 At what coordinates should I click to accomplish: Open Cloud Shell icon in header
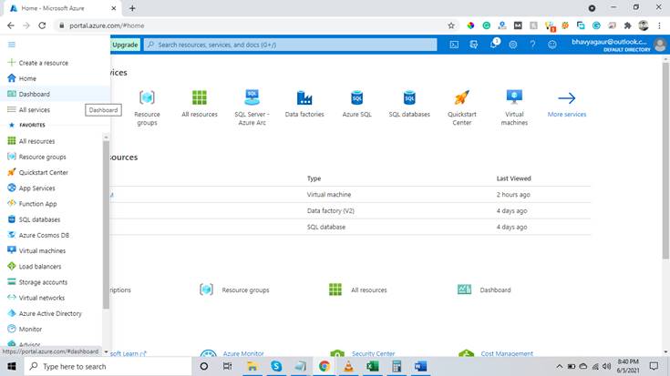454,45
